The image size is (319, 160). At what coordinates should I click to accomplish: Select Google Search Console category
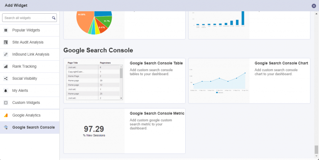point(30,128)
